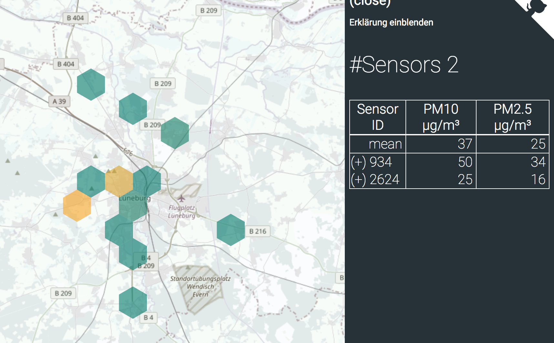The image size is (554, 343).
Task: Click the teal hexagon near B 4 bottom
Action: (133, 303)
